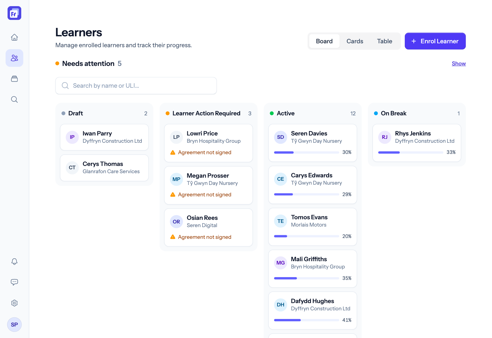Viewport: 492px width, 338px height.
Task: Click Carys Edwards name
Action: click(312, 175)
